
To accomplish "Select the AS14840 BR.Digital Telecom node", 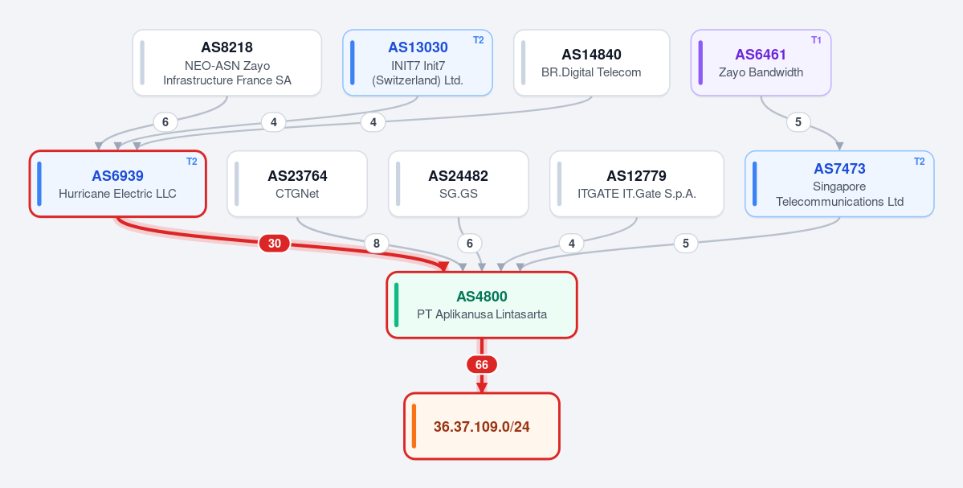I will click(x=591, y=63).
